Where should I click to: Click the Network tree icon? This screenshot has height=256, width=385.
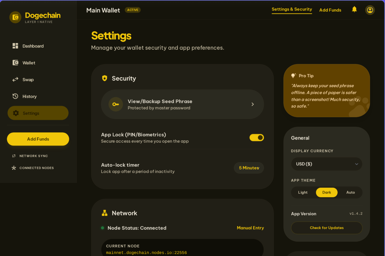105,213
